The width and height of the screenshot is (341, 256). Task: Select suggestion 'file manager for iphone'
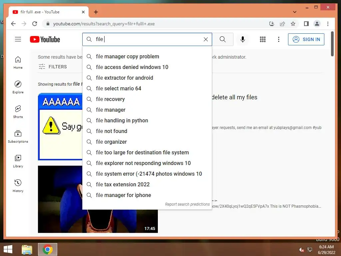147,195
